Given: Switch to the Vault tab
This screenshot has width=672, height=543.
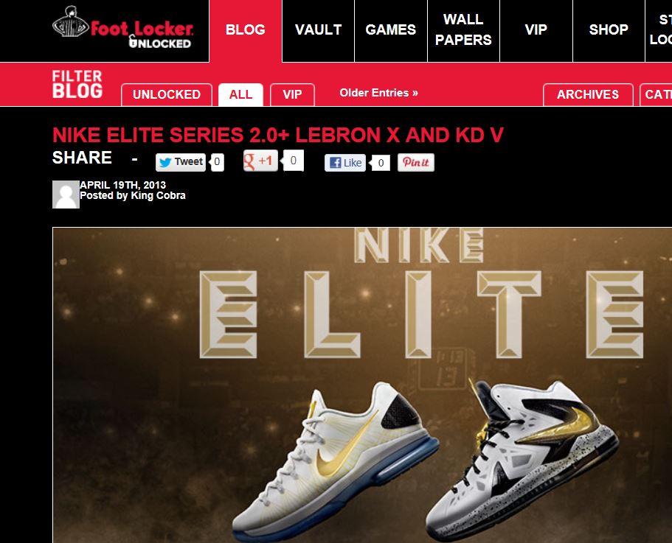Looking at the screenshot, I should 319,31.
